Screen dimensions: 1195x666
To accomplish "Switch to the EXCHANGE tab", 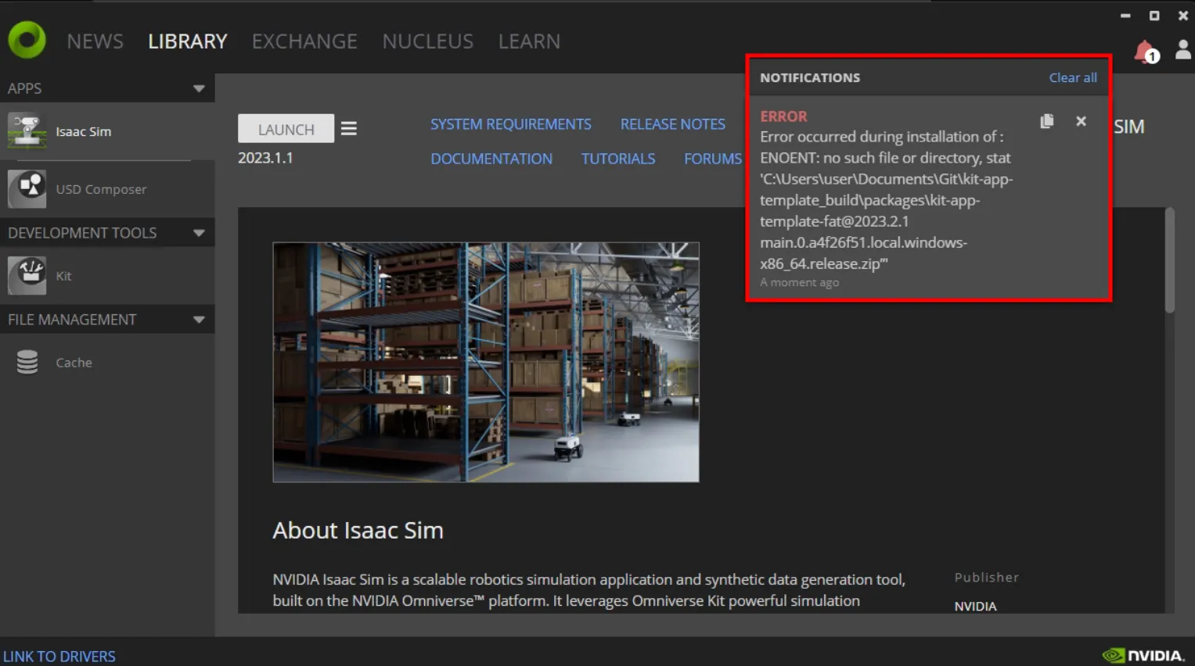I will click(304, 41).
